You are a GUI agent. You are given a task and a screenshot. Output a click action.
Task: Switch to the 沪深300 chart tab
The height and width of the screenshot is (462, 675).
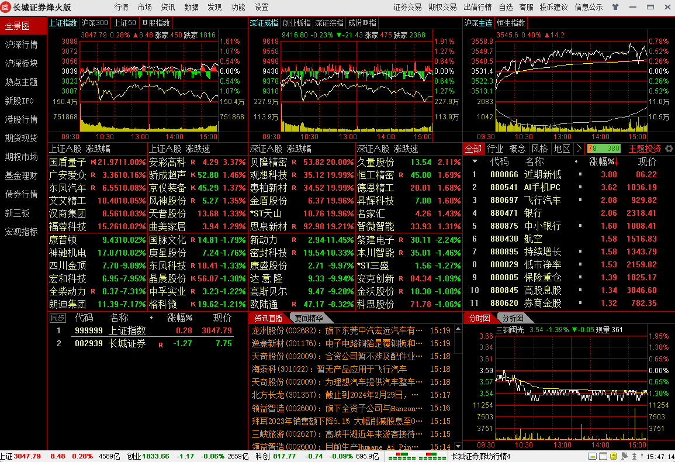[95, 23]
